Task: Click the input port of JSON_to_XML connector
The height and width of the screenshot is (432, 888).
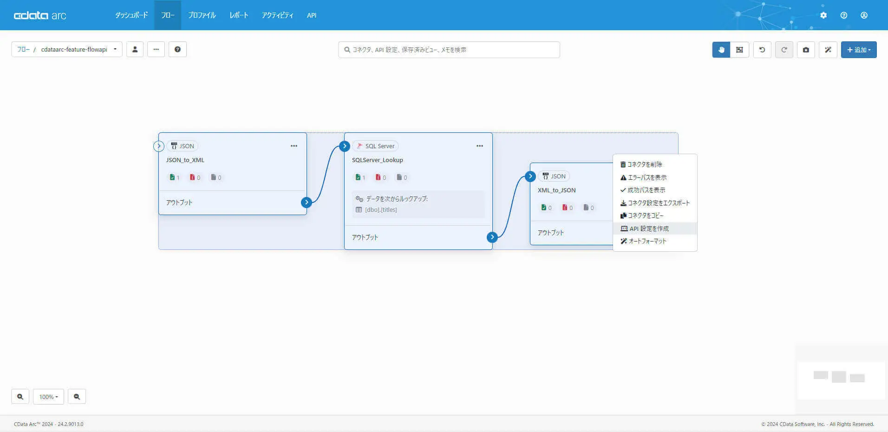Action: (159, 146)
